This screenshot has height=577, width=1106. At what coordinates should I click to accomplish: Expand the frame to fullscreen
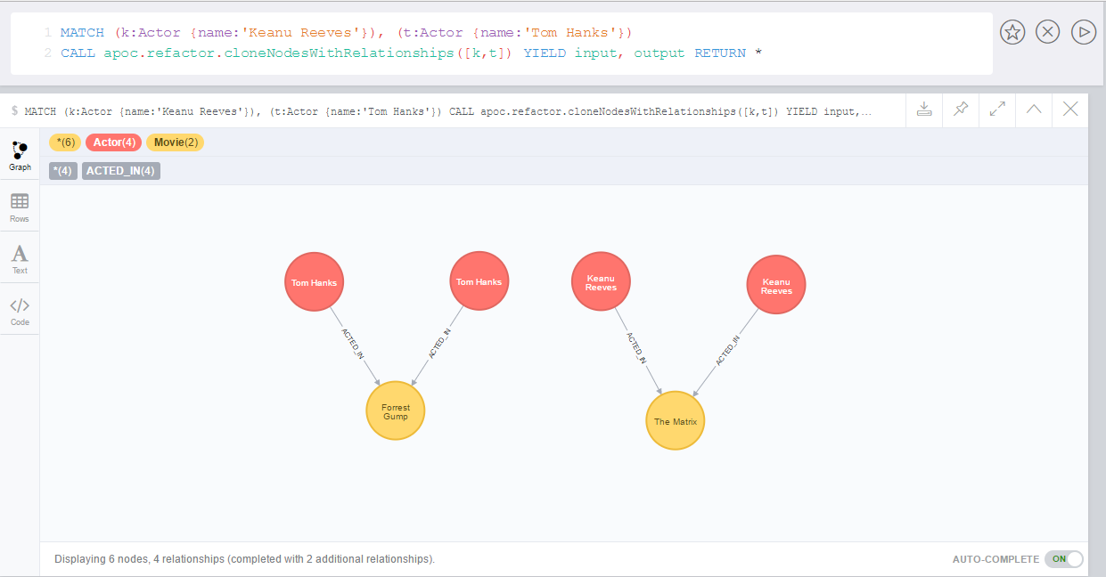(x=996, y=110)
